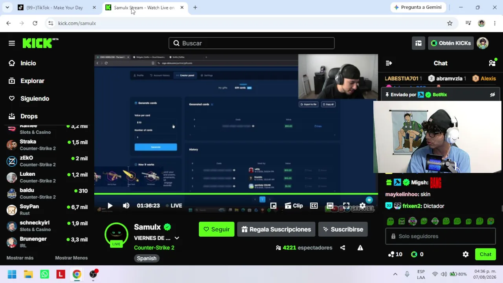Toggle fullscreen on the video player
The image size is (503, 283).
click(x=346, y=206)
